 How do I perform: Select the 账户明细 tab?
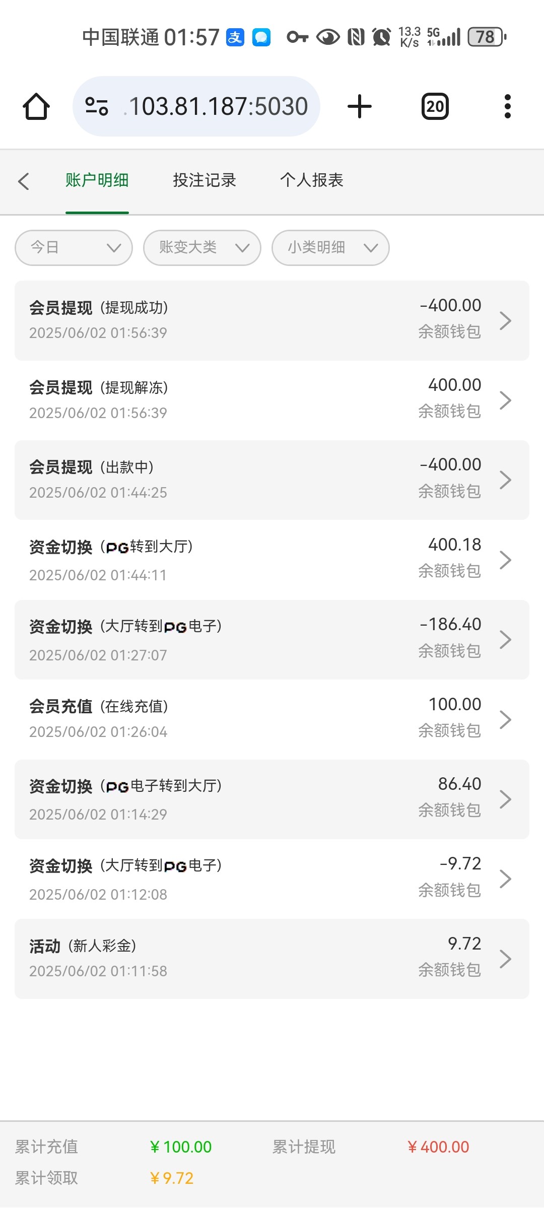pos(97,180)
